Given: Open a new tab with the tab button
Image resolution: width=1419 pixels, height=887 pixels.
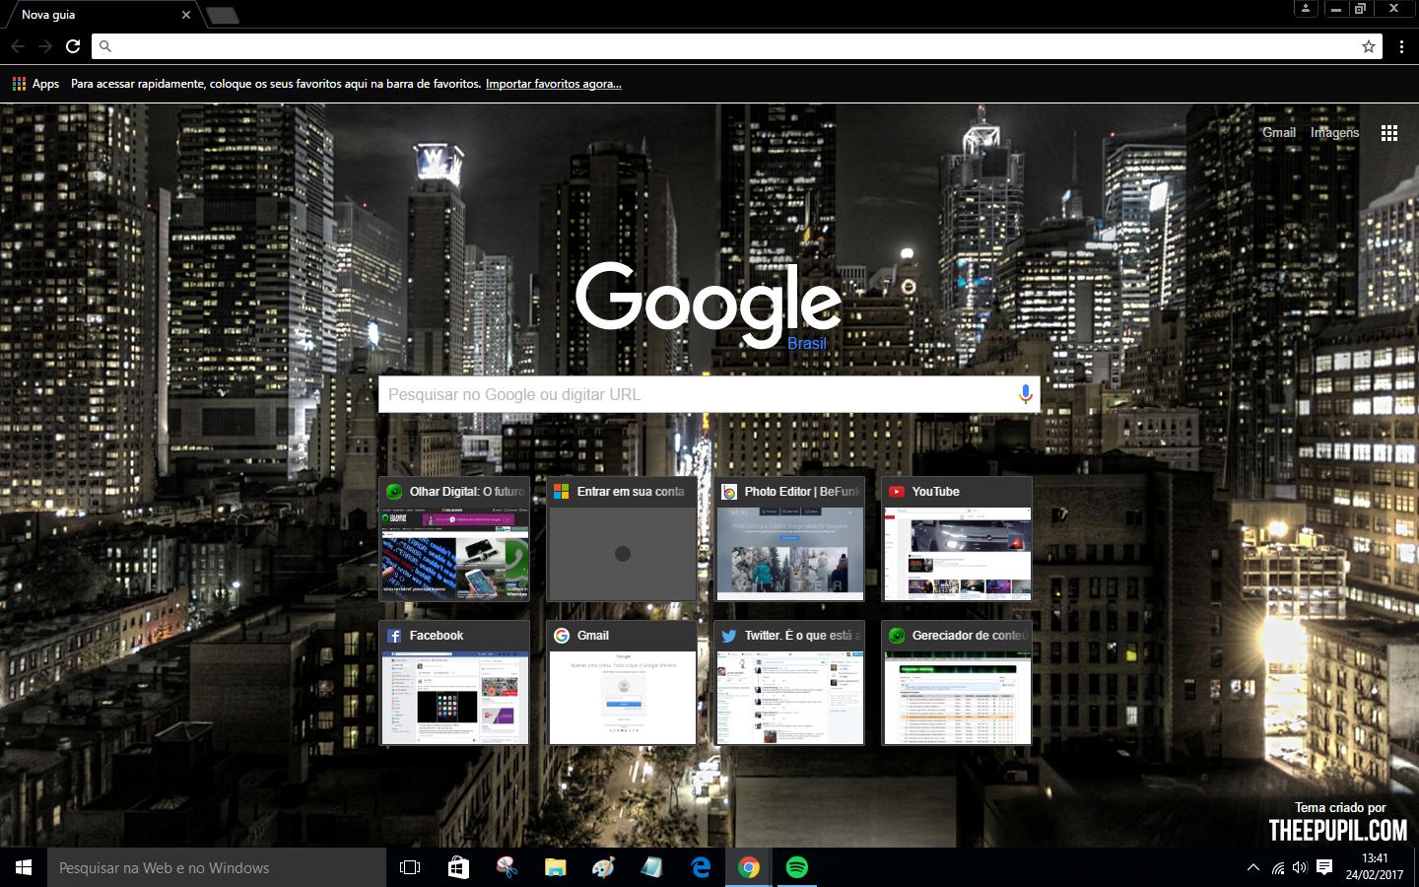Looking at the screenshot, I should coord(224,15).
